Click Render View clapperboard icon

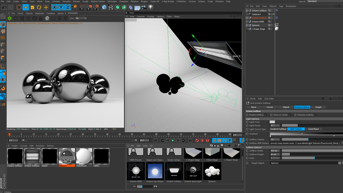82,8
